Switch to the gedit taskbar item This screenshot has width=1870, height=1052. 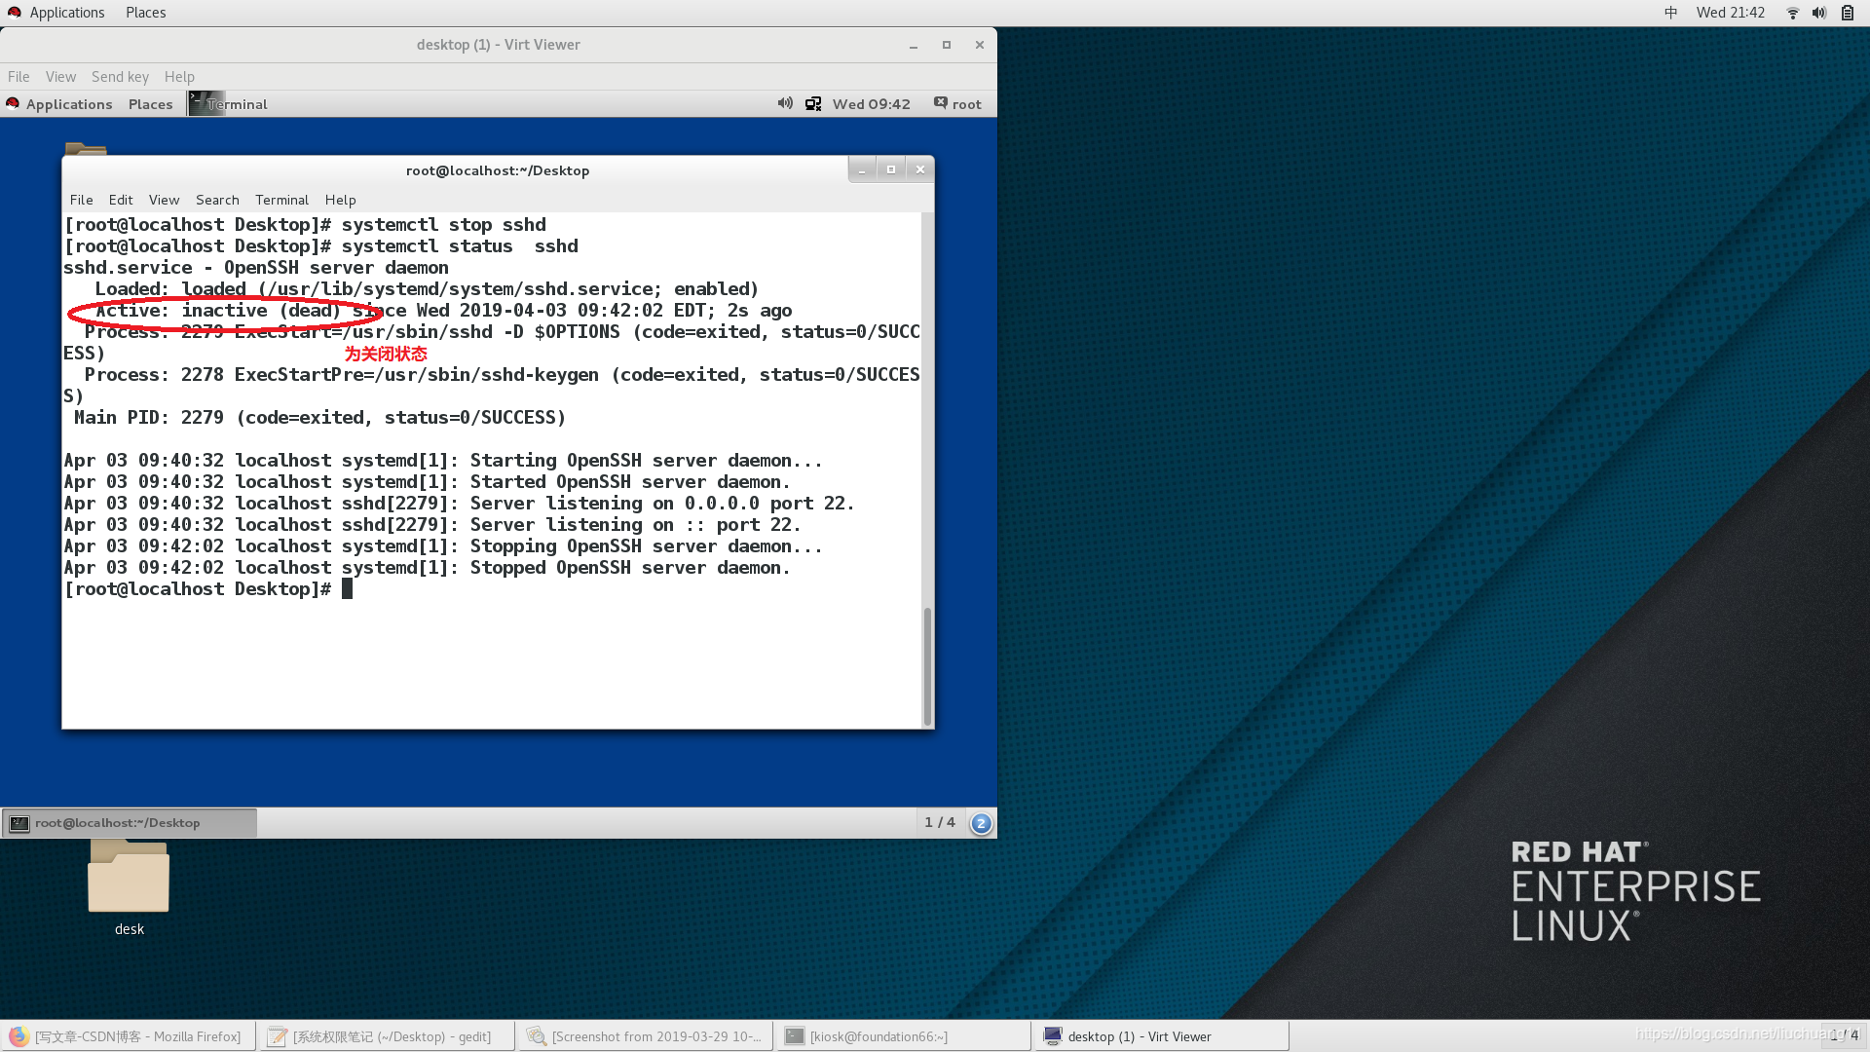pos(387,1036)
